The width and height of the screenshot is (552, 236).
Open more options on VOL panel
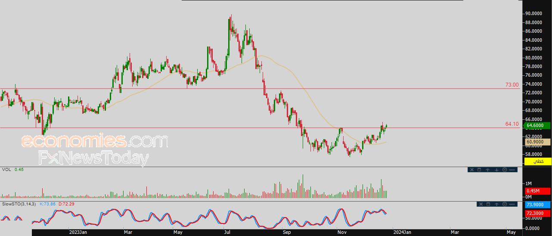pyautogui.click(x=512, y=170)
